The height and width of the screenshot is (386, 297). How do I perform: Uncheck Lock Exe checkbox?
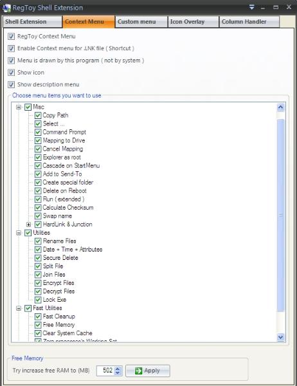(x=38, y=300)
